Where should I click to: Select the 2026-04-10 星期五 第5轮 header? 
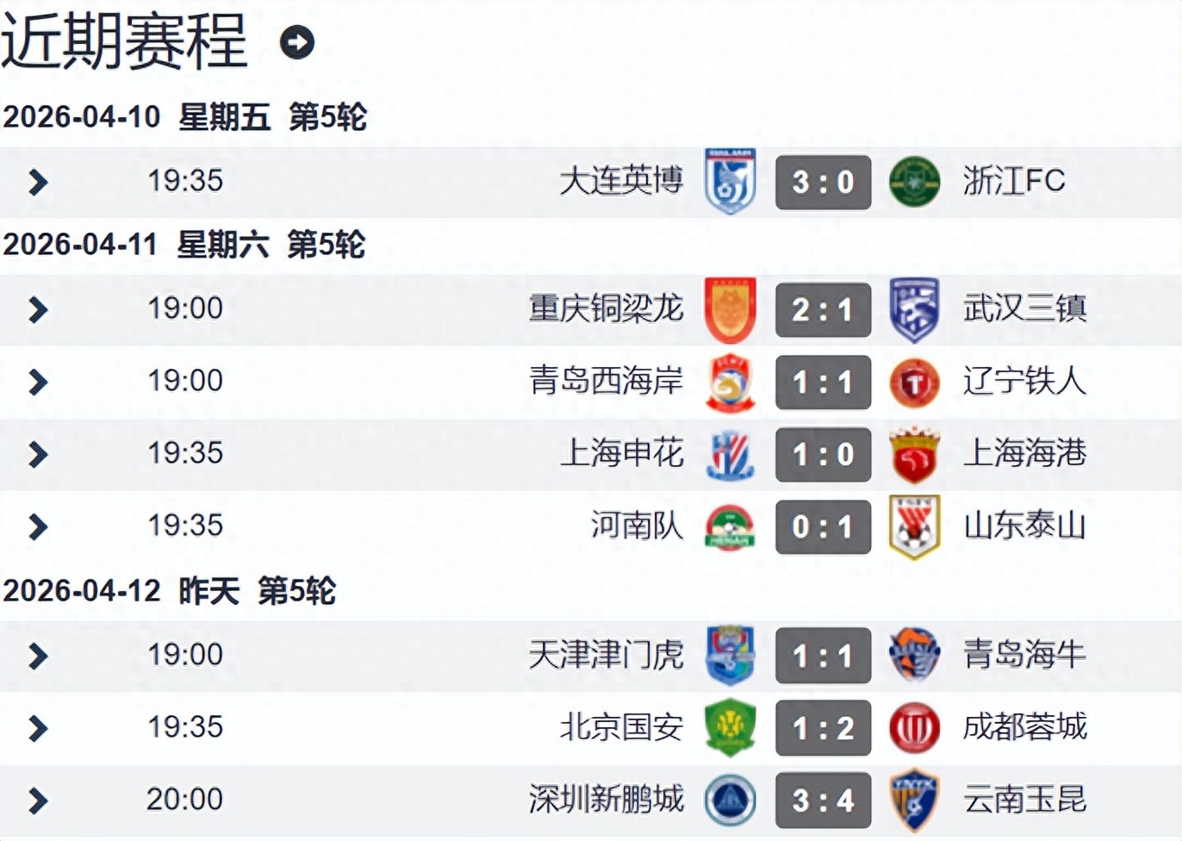[185, 119]
